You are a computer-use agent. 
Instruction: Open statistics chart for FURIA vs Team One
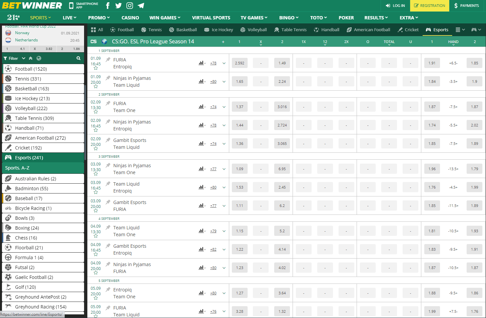[x=202, y=107]
